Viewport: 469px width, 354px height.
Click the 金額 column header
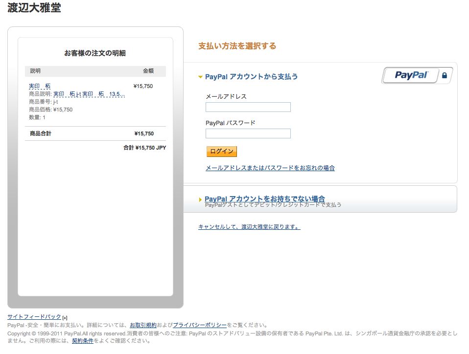148,71
